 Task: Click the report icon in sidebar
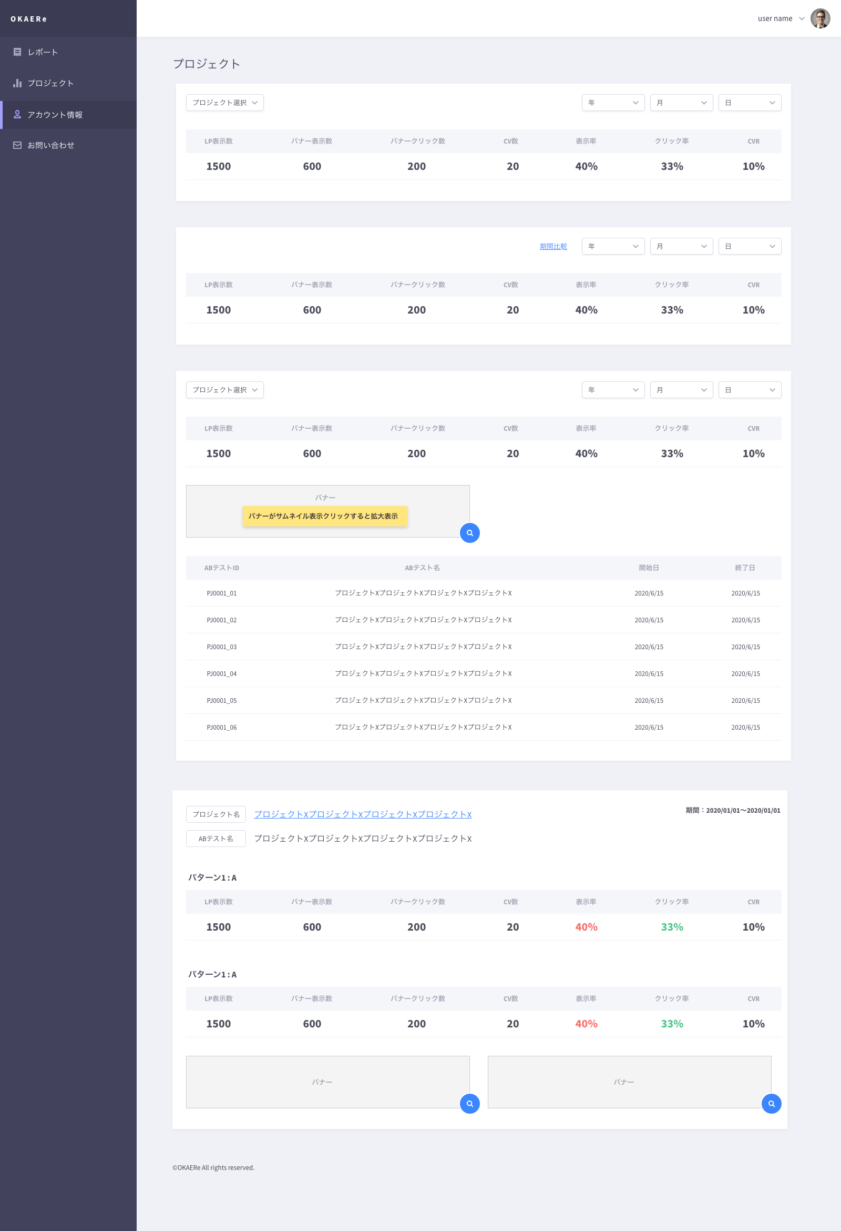[17, 52]
